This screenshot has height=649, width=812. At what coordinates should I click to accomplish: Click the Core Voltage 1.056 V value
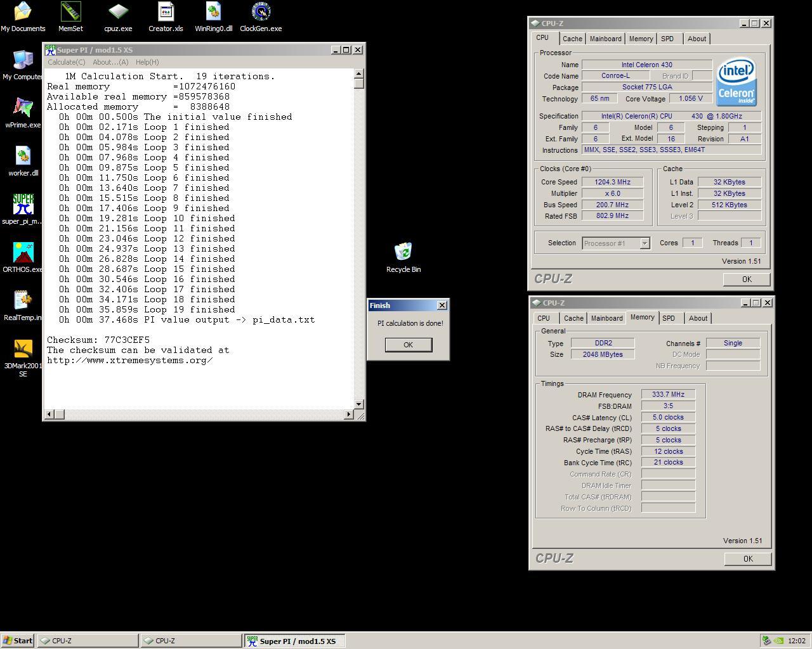pos(691,99)
